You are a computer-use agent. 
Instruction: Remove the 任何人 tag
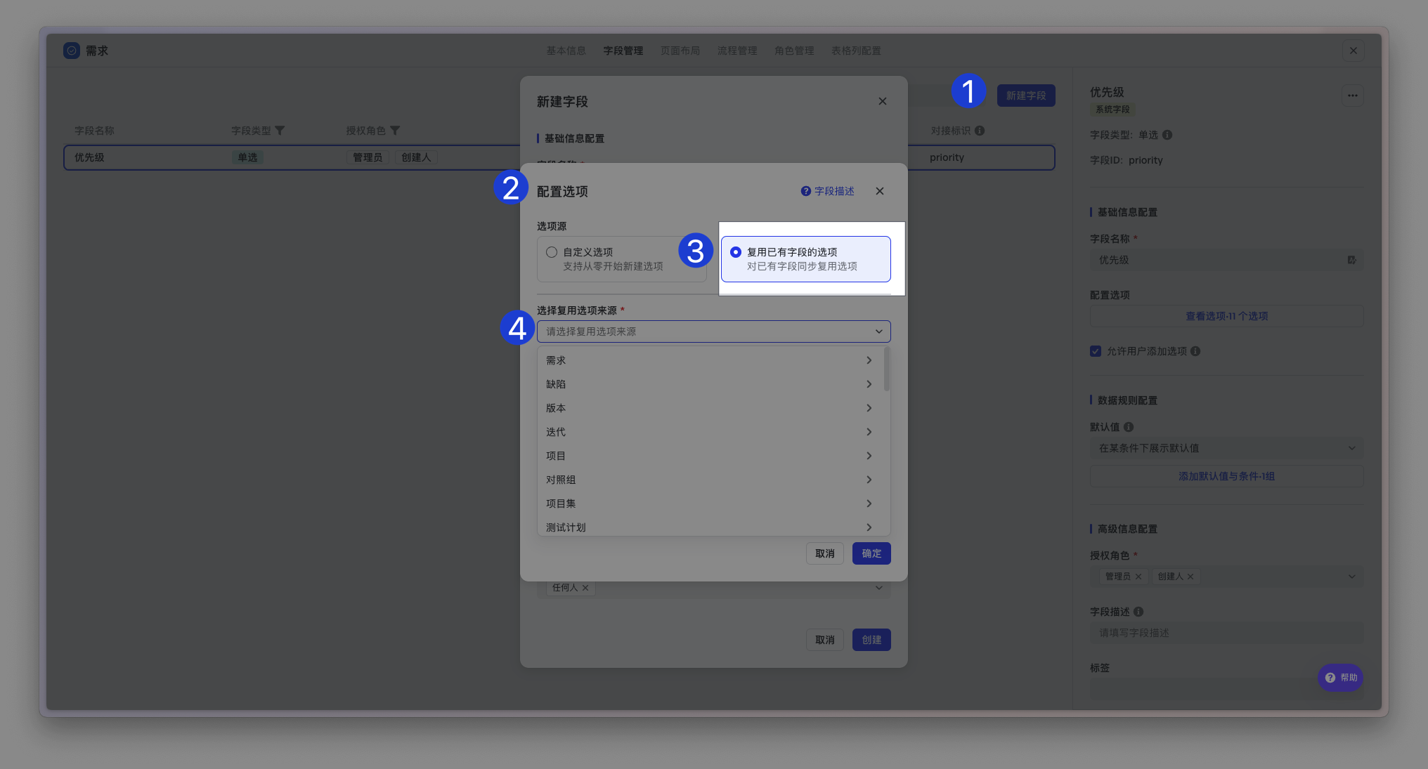[x=585, y=588]
